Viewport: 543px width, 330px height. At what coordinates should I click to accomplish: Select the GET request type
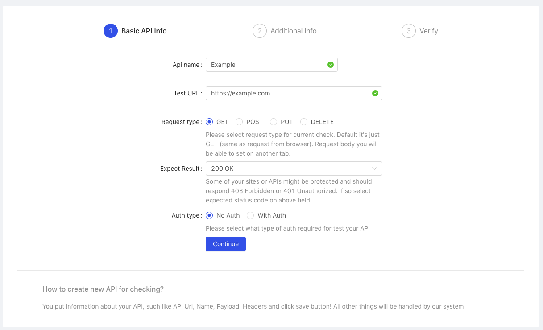209,122
